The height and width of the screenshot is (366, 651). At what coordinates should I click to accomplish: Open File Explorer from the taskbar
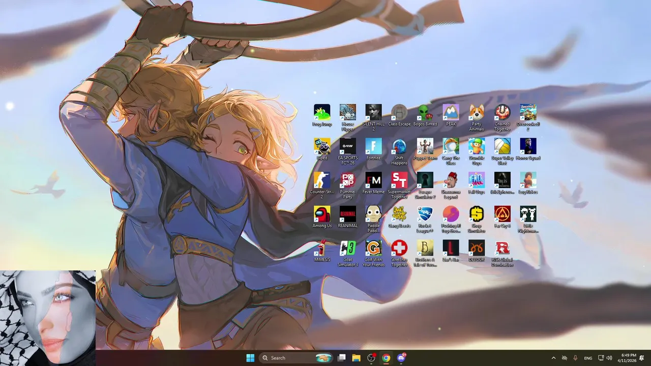tap(357, 358)
